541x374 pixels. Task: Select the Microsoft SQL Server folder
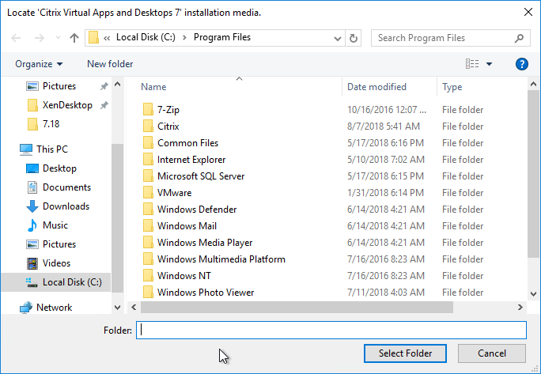pyautogui.click(x=201, y=176)
